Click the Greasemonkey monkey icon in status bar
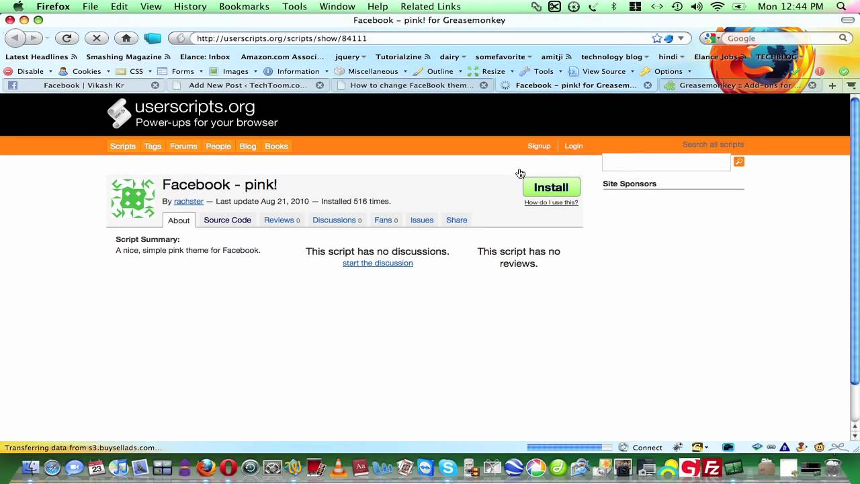 point(820,447)
